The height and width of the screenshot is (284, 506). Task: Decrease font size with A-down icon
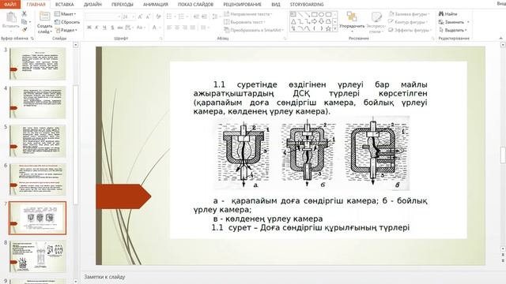pyautogui.click(x=148, y=17)
